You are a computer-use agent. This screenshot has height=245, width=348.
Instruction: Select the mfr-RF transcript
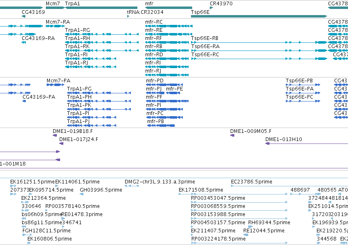[x=167, y=42]
